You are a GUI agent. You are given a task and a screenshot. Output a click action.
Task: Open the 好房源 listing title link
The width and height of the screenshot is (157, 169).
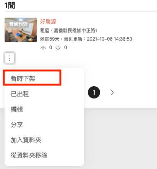point(48,21)
